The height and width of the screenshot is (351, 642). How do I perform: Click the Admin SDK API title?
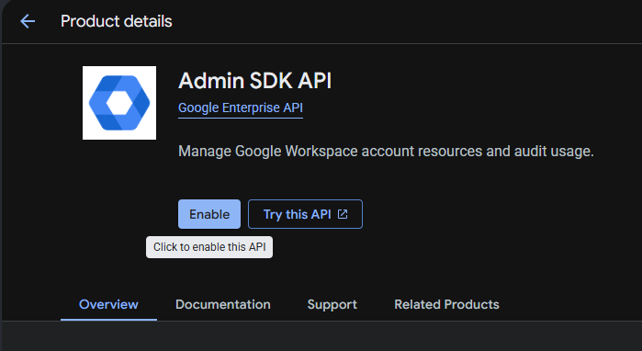click(254, 80)
